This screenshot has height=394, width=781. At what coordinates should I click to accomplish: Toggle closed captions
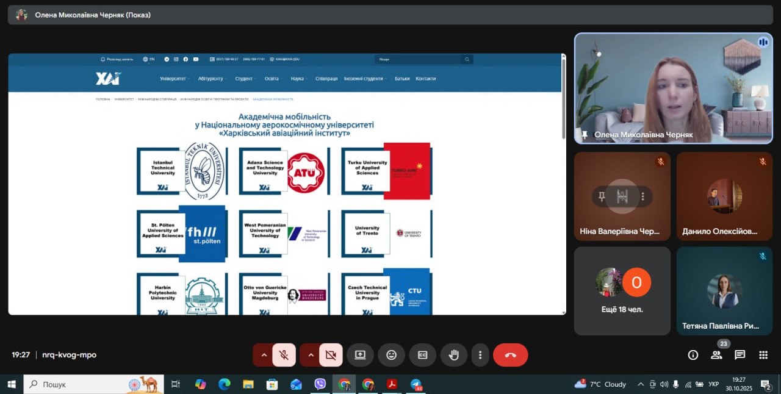click(422, 355)
